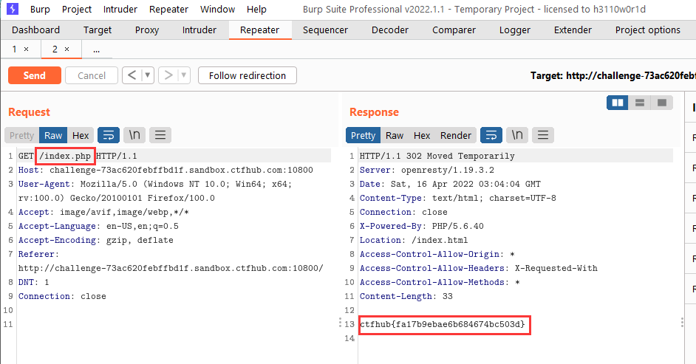Viewport: 696px width, 364px height.
Task: Open Response panel hamburger options menu
Action: point(543,135)
